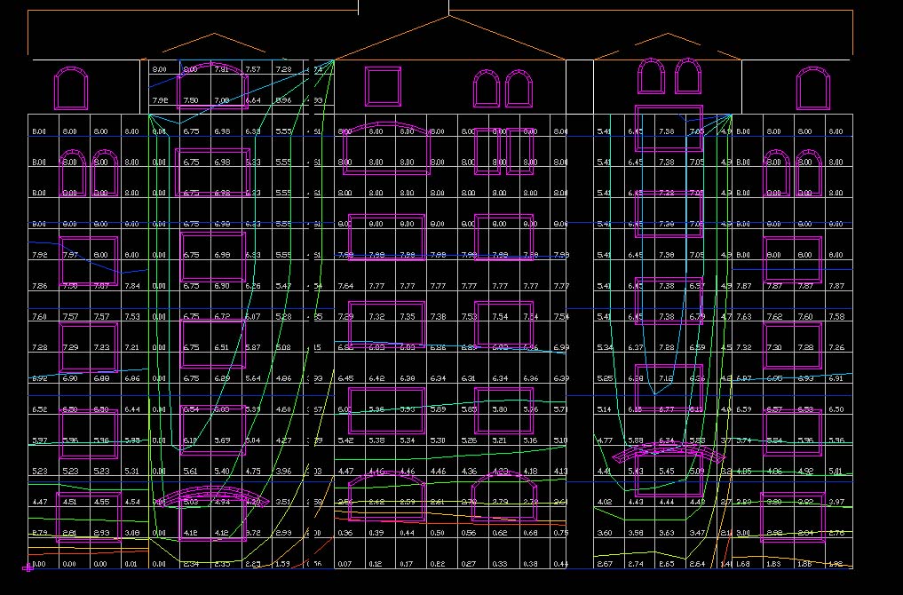Screen dimensions: 903x595
Task: Select the arched attic window at far left
Action: point(70,86)
